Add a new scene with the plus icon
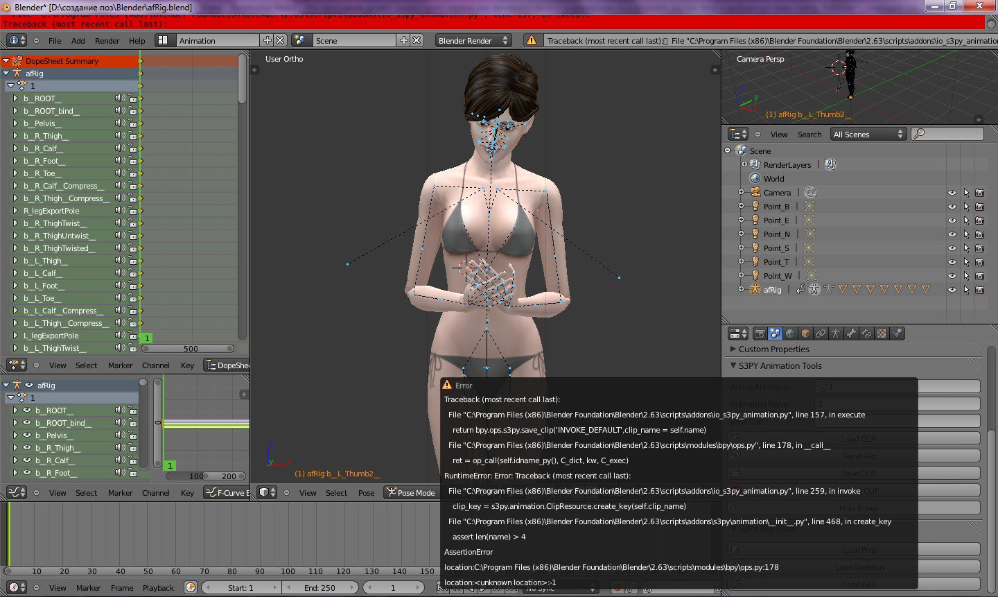 [x=404, y=40]
